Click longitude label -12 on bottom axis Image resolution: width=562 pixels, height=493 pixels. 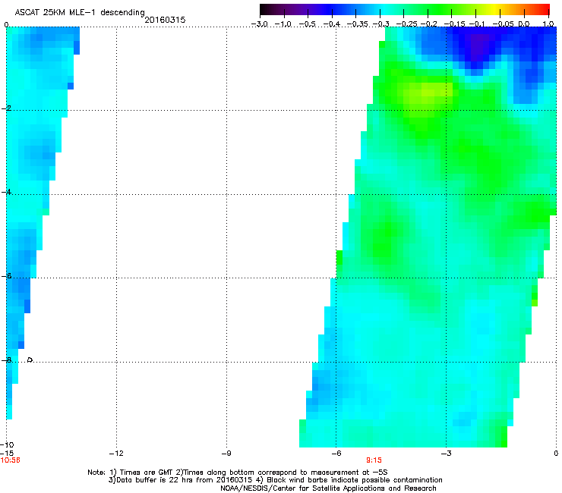(116, 454)
